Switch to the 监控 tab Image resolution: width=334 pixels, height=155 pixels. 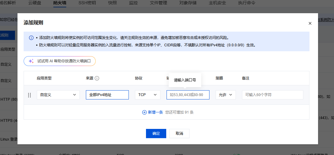click(x=133, y=3)
